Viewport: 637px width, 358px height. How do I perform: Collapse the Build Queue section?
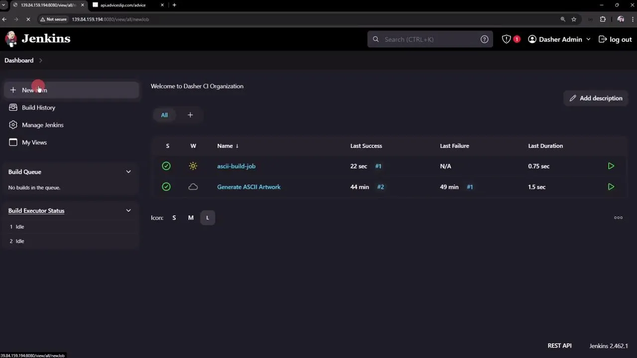pos(128,172)
